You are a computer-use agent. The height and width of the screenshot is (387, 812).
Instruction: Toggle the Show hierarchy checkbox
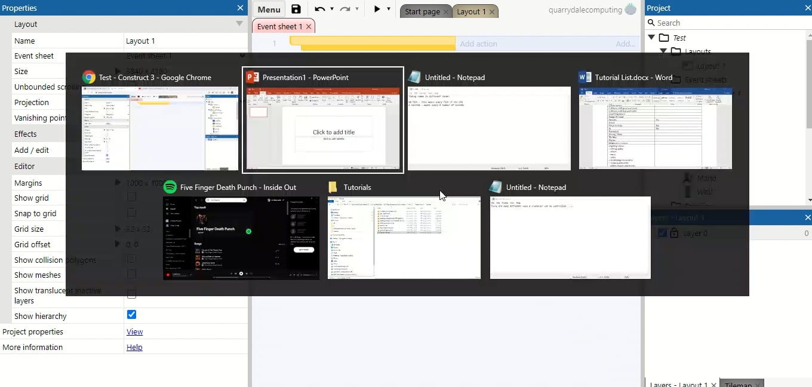tap(131, 315)
